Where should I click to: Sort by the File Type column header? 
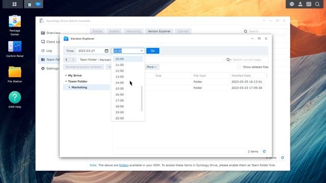(x=200, y=76)
